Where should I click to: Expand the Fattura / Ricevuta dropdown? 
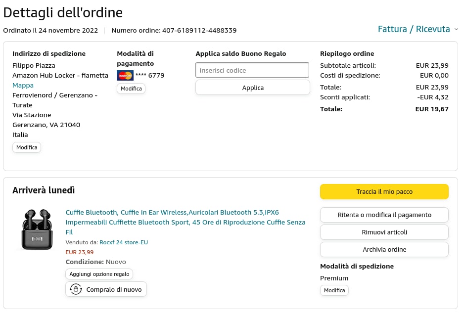click(x=418, y=29)
